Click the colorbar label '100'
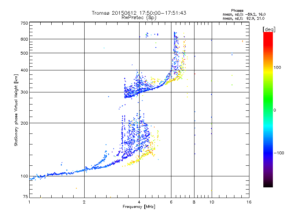The height and width of the screenshot is (220, 293). (x=277, y=67)
